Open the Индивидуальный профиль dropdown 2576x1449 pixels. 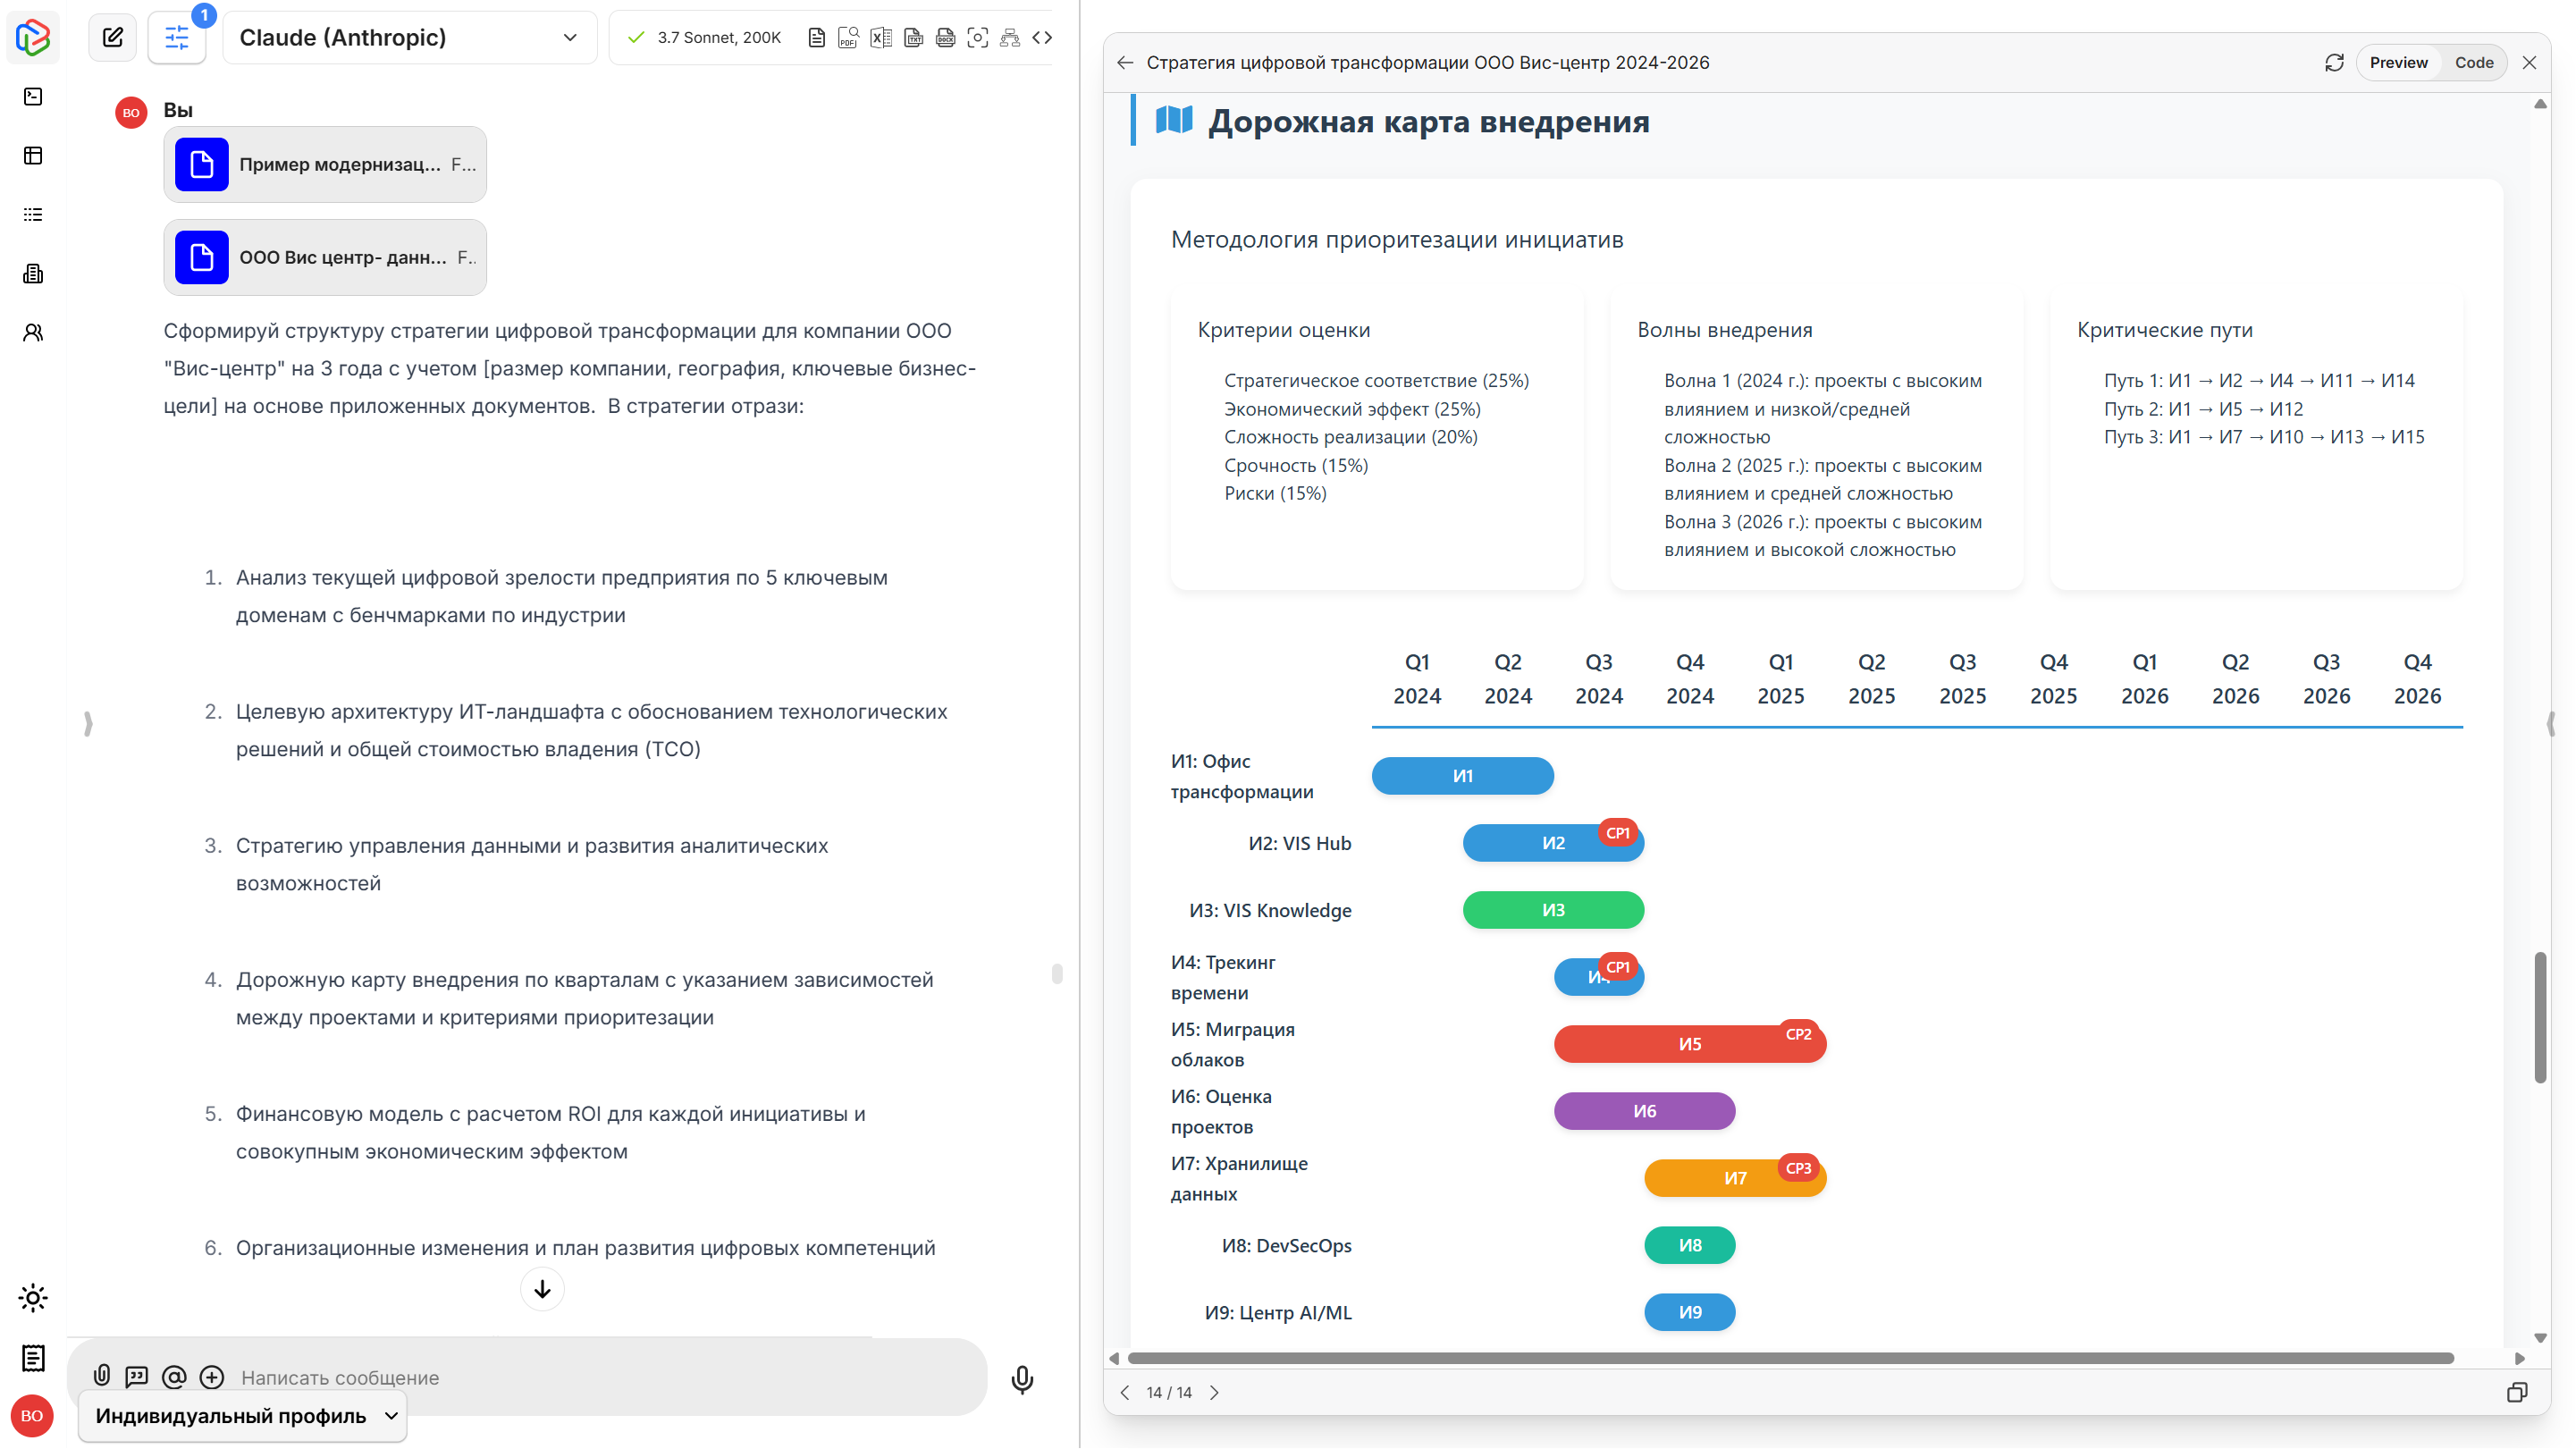pyautogui.click(x=242, y=1415)
